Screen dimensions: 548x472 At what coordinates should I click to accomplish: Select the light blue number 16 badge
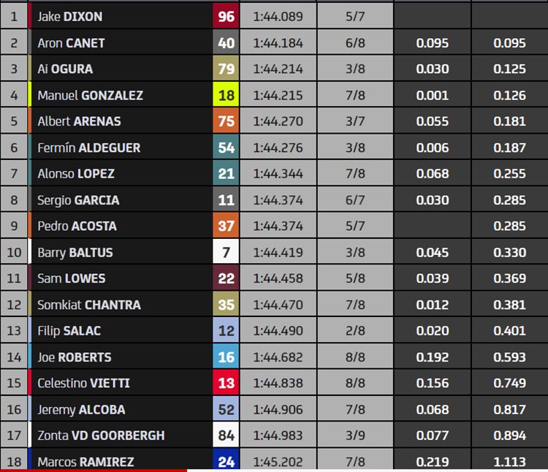226,357
